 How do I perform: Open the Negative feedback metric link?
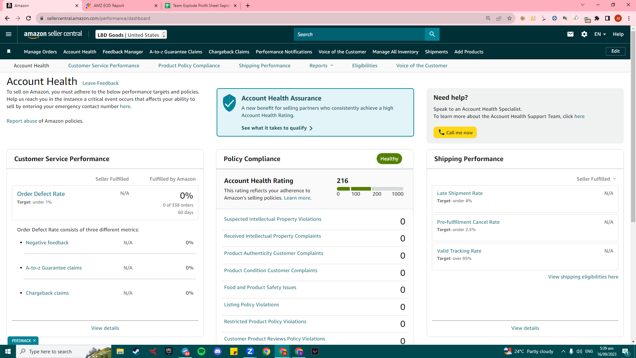click(47, 243)
